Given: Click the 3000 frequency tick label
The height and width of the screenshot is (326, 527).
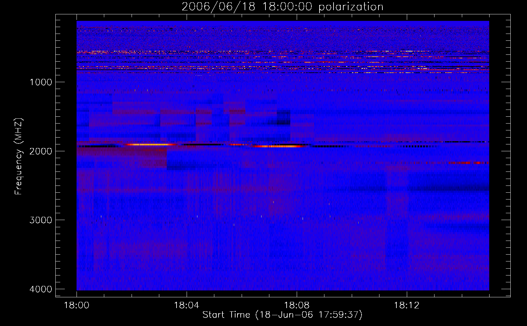Looking at the screenshot, I should click(x=41, y=220).
